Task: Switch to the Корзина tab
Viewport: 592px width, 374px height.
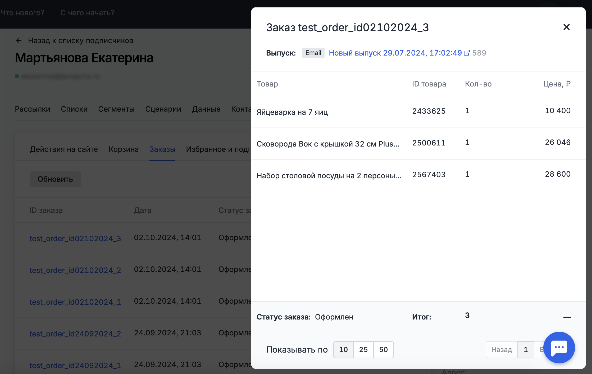Action: [124, 149]
